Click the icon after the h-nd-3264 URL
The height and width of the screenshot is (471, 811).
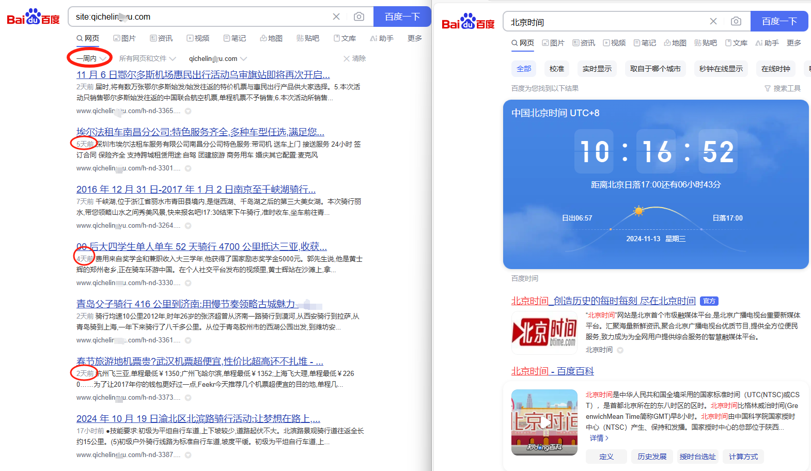188,226
